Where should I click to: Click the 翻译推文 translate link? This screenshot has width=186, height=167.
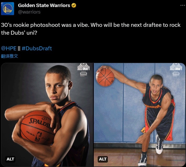pos(10,56)
